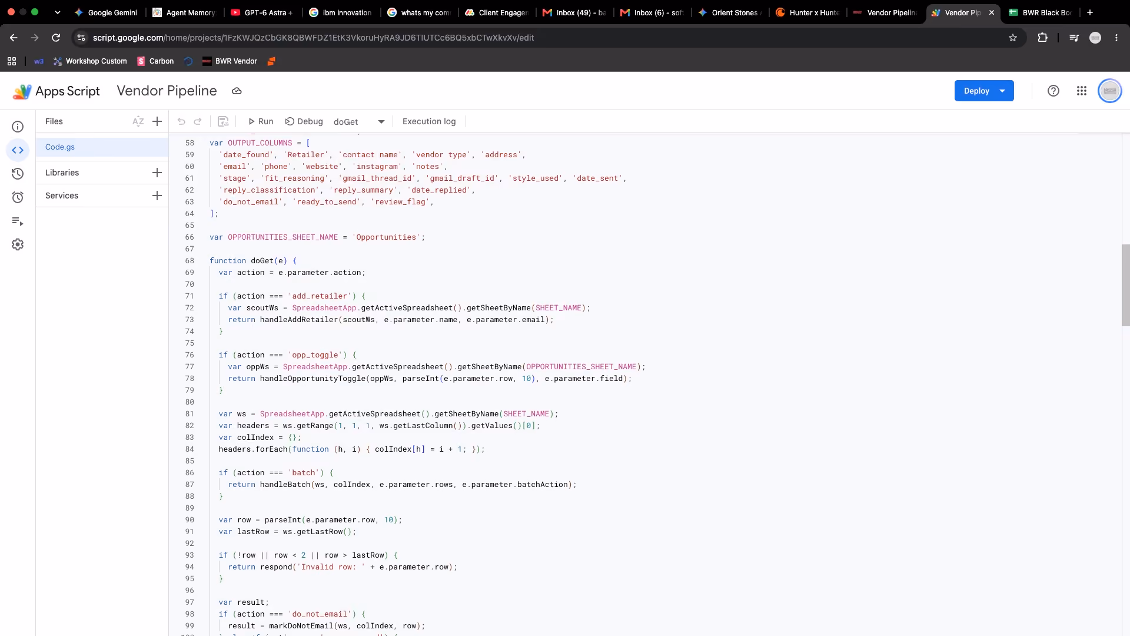This screenshot has width=1130, height=636.
Task: Switch to the Agent Memory tab
Action: coord(184,12)
